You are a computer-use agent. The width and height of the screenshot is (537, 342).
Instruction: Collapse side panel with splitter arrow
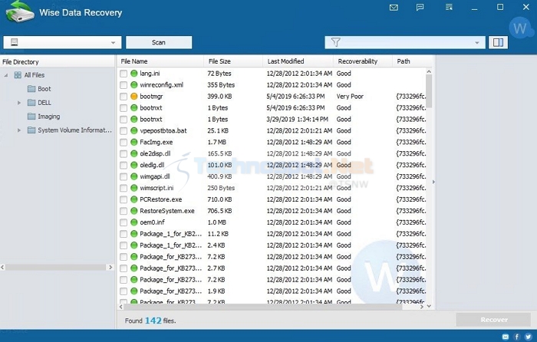point(433,183)
